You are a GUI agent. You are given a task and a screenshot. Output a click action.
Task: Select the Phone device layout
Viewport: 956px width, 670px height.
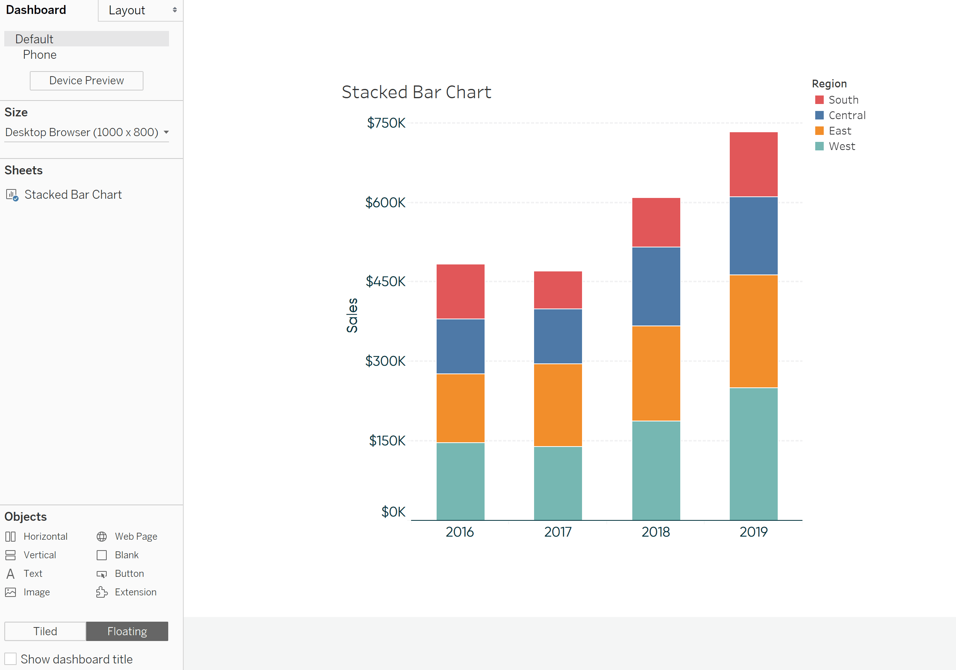point(39,55)
